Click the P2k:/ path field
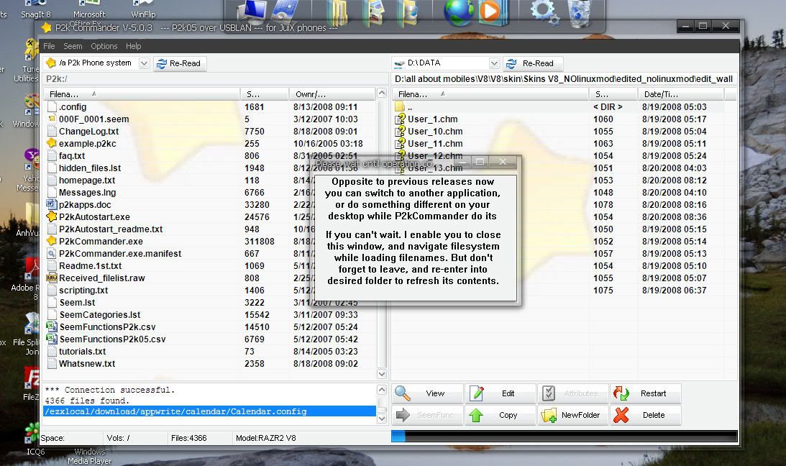Image resolution: width=786 pixels, height=466 pixels. pos(216,78)
